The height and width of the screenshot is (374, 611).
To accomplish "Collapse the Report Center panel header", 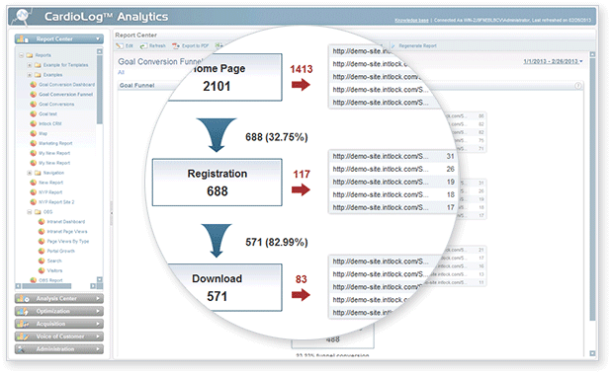I will [x=59, y=38].
